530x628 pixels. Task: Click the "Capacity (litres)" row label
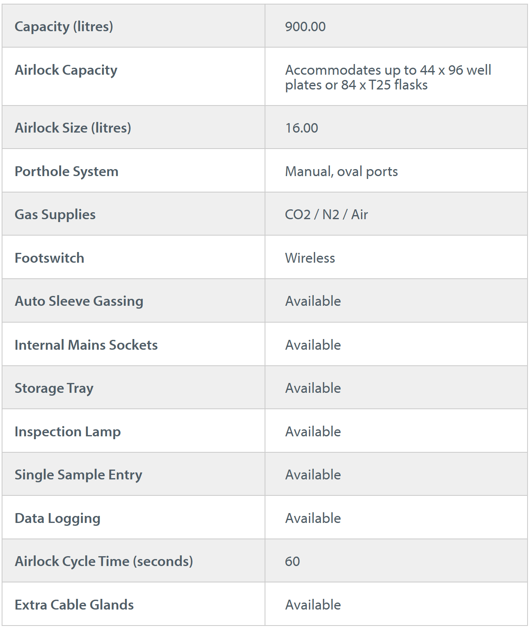pos(64,27)
